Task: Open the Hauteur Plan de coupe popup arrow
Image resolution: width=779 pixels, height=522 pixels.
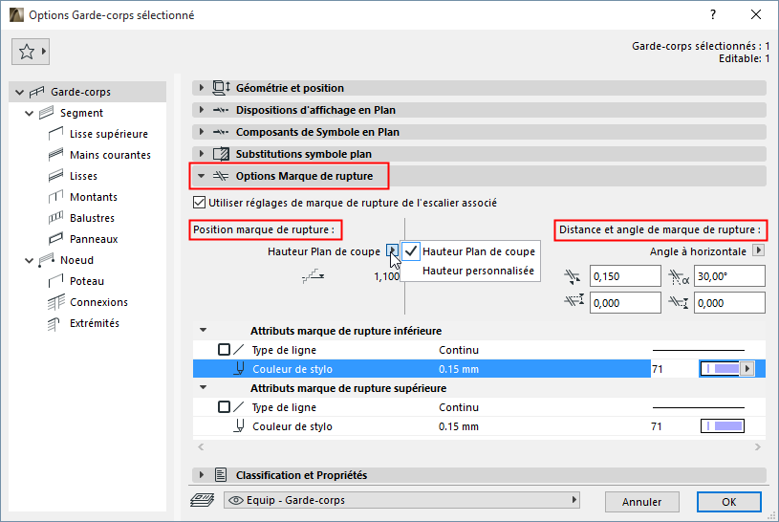Action: coord(393,250)
